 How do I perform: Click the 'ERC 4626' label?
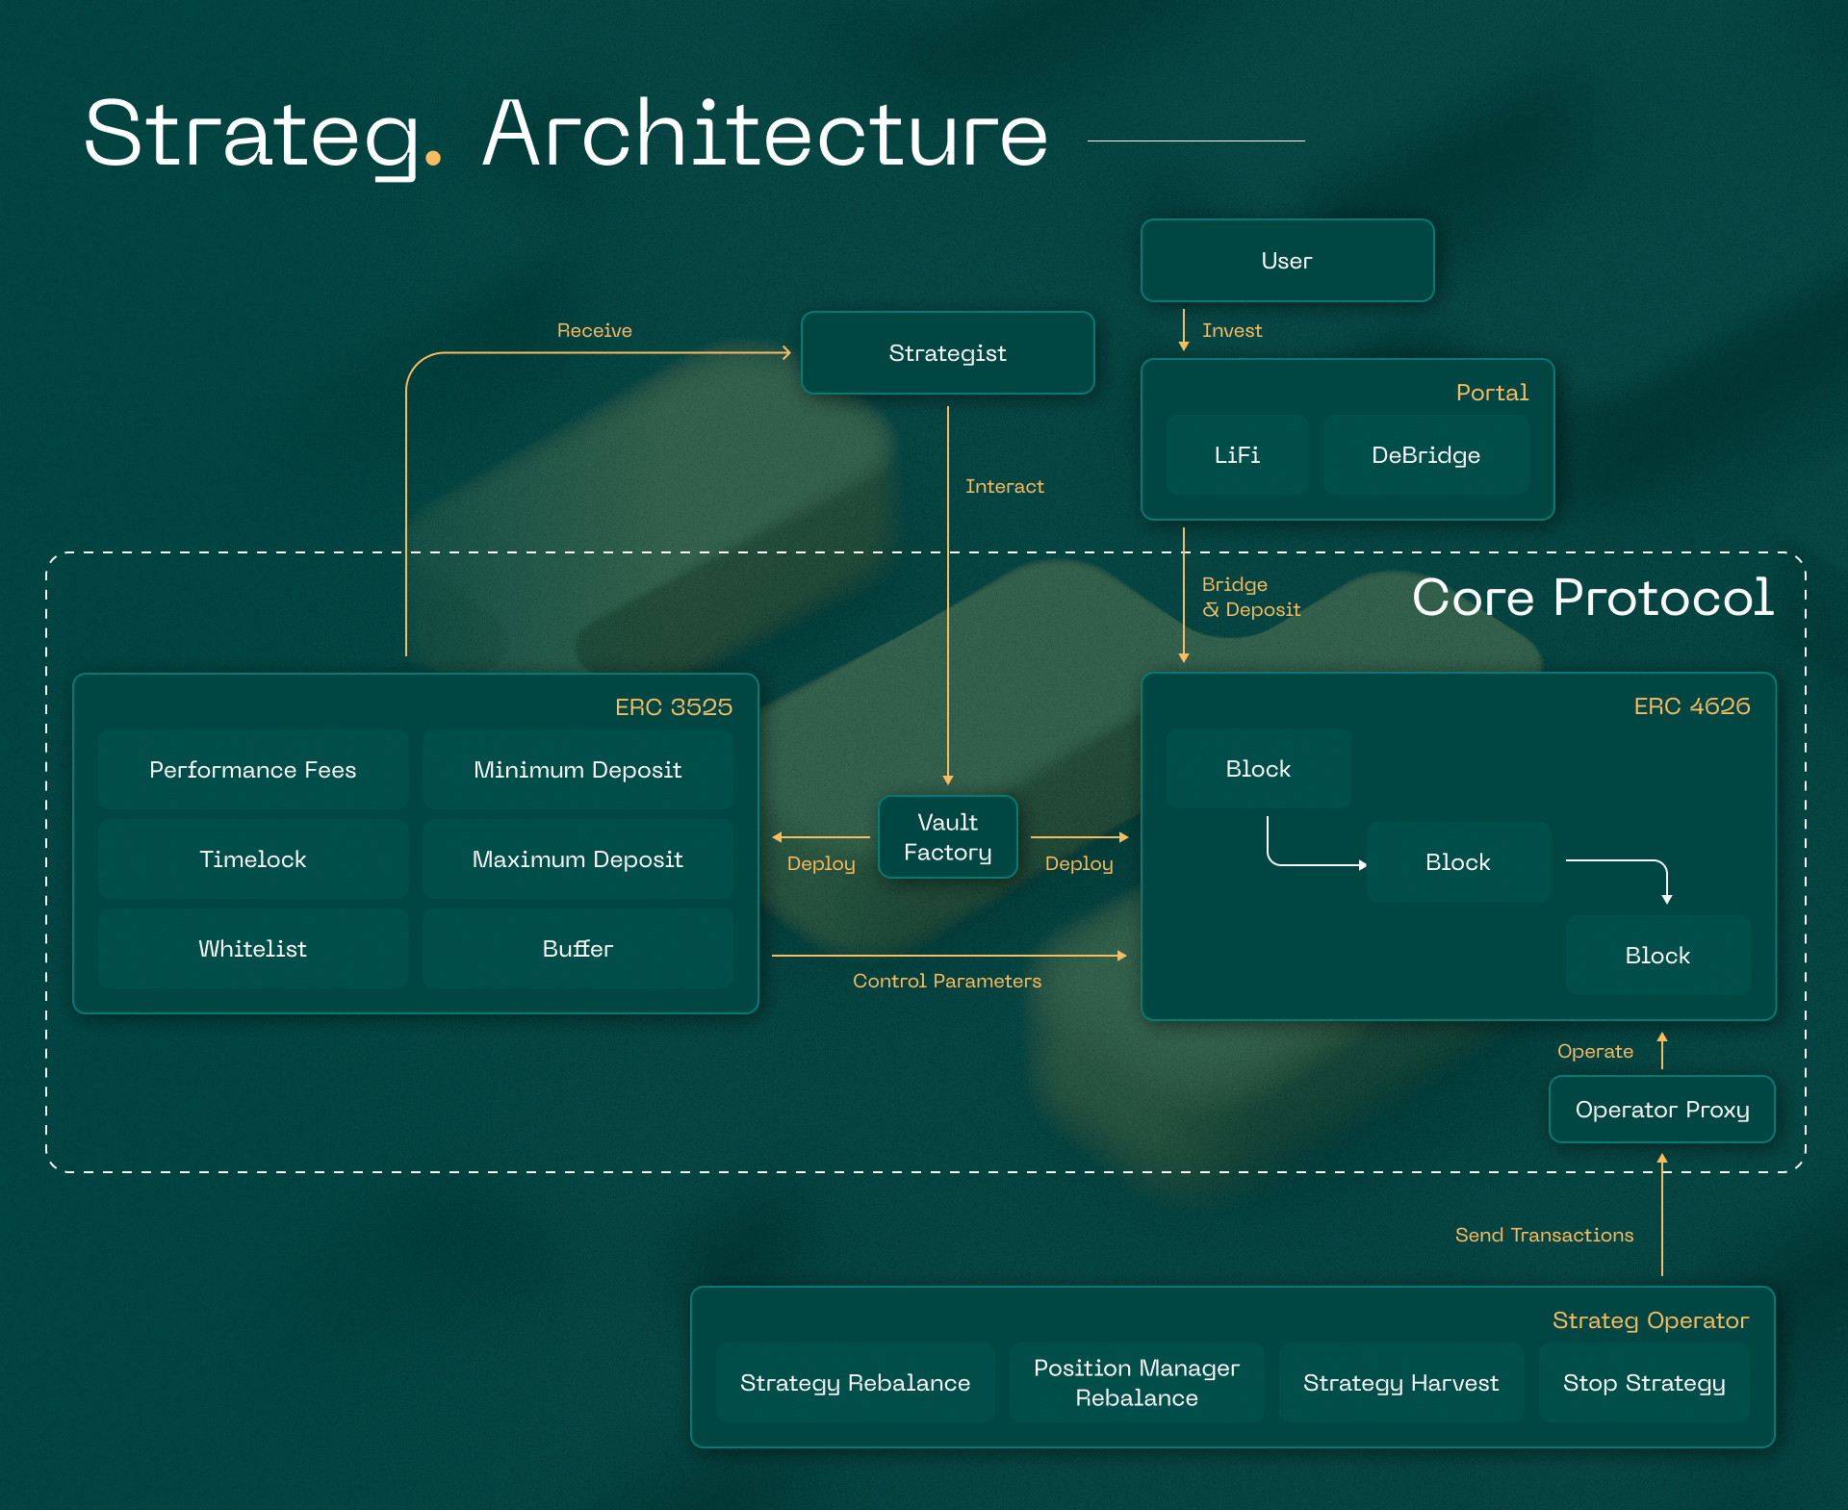1692,706
